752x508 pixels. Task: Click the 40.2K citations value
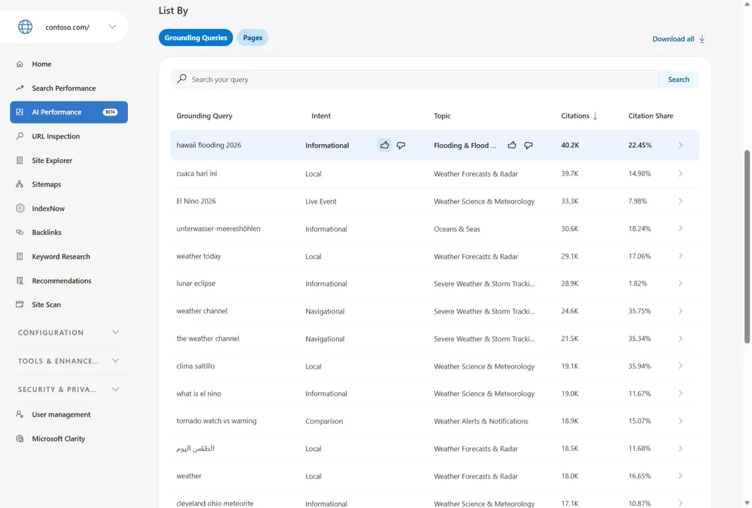coord(570,145)
